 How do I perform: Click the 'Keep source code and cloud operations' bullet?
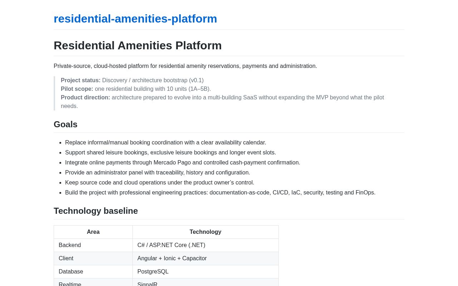160,183
